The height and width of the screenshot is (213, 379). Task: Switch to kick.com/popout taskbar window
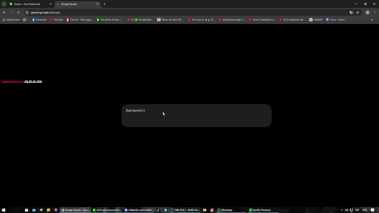pos(107,210)
